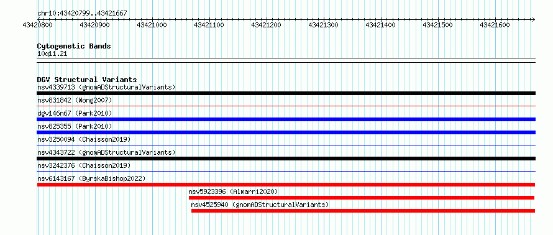Click the blue bar for nsv825355
553x235 pixels.
[x=286, y=132]
